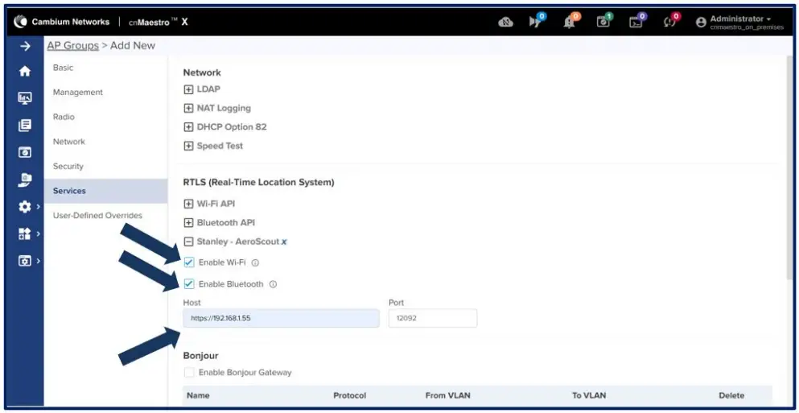Click the Administrator user avatar icon

(701, 23)
